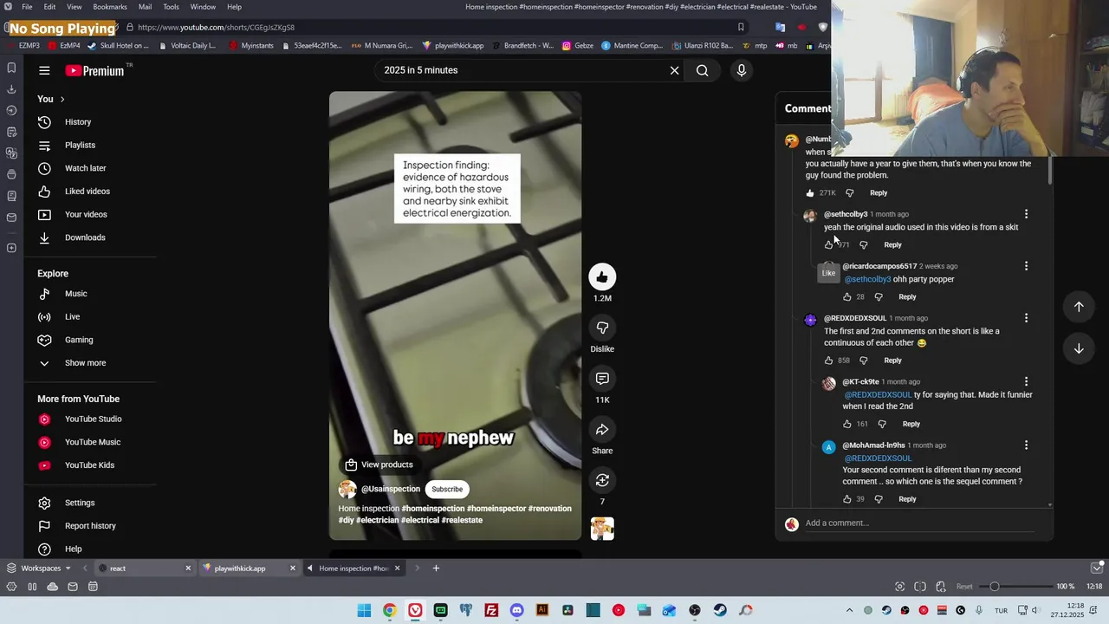
Task: Click View products on the short
Action: pos(378,465)
